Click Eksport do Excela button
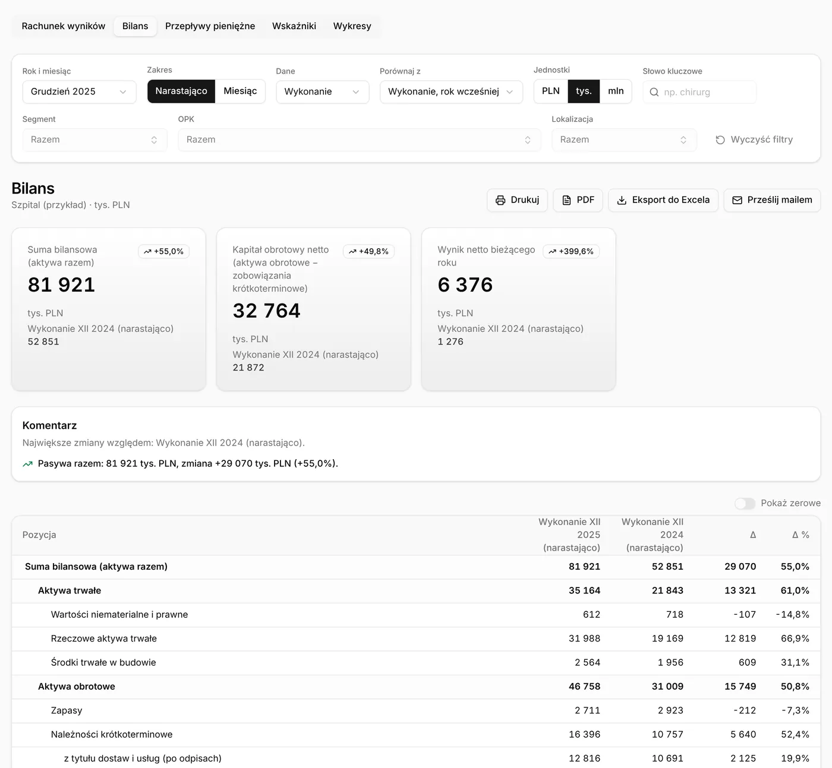 [x=663, y=200]
